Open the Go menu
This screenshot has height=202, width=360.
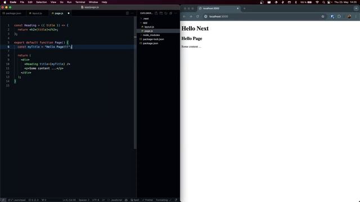[61, 2]
